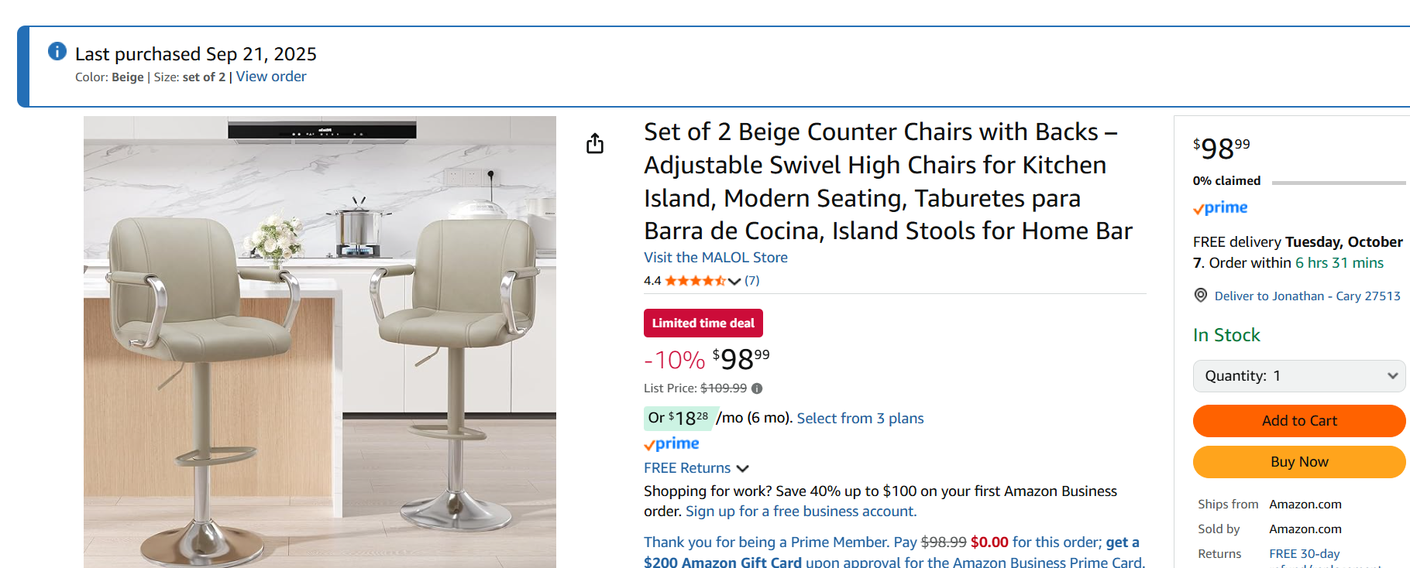Click the Add to Cart button

pyautogui.click(x=1299, y=421)
